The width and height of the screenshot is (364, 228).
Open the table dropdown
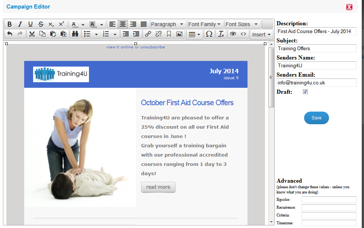click(x=195, y=35)
